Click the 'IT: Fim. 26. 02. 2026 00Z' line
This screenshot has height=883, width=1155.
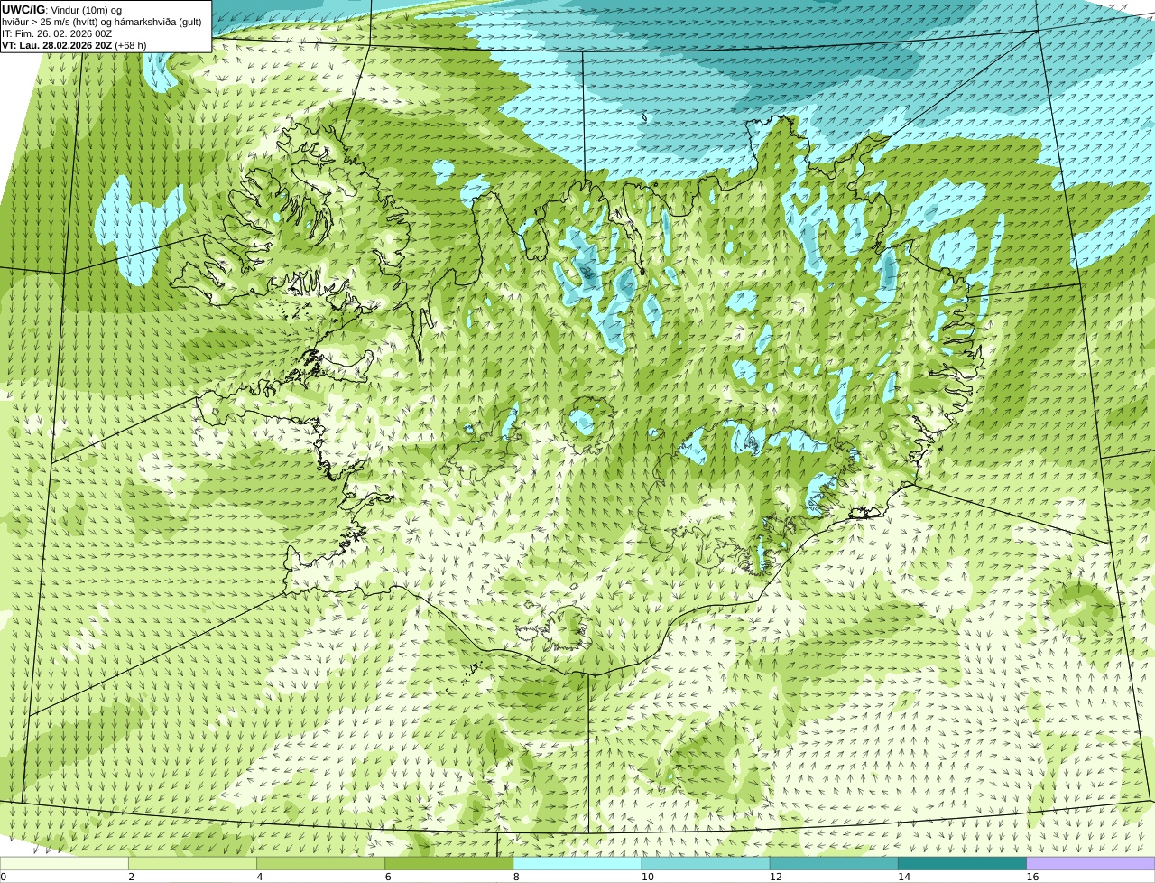pos(57,33)
